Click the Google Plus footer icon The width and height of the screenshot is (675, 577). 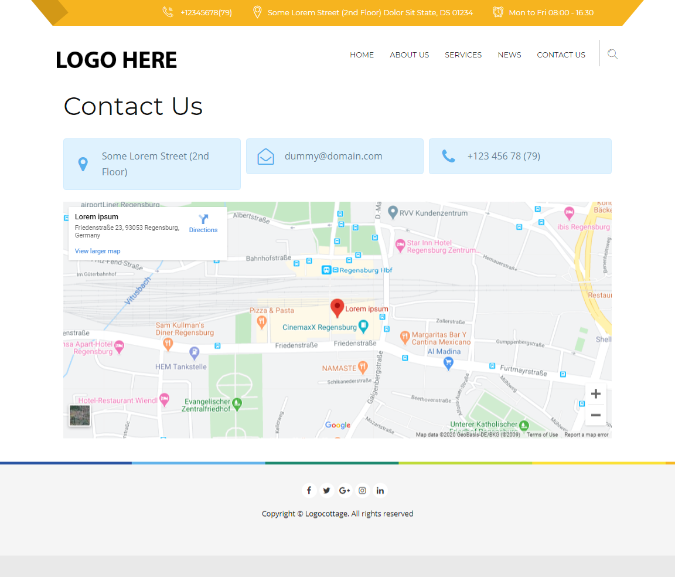pos(345,491)
